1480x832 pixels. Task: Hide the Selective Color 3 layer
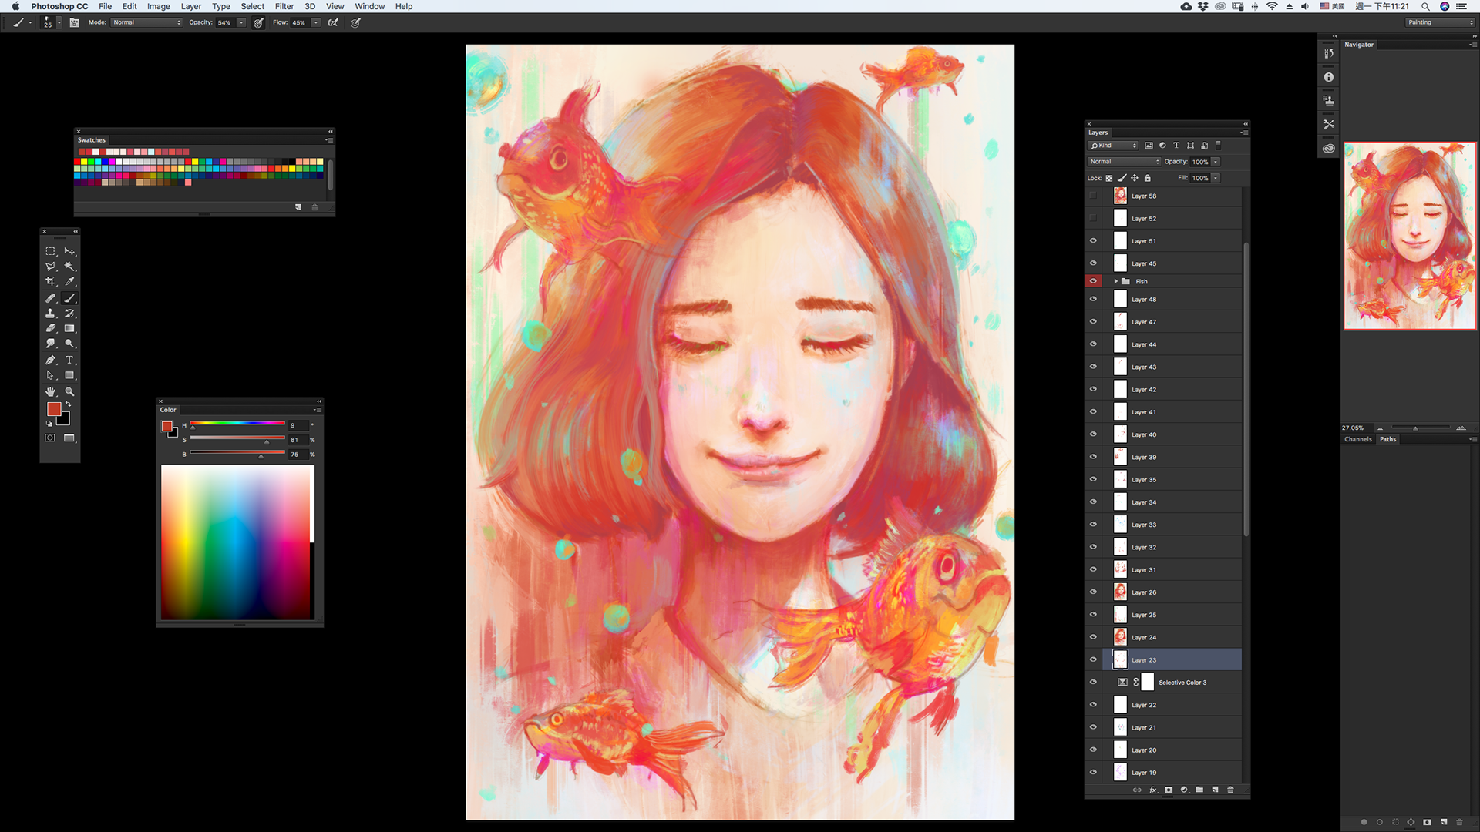point(1093,682)
